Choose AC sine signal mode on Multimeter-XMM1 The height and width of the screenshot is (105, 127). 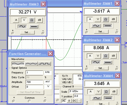click(x=96, y=26)
